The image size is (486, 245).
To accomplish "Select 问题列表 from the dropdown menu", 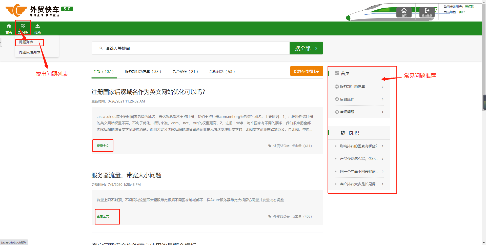I will click(x=26, y=42).
